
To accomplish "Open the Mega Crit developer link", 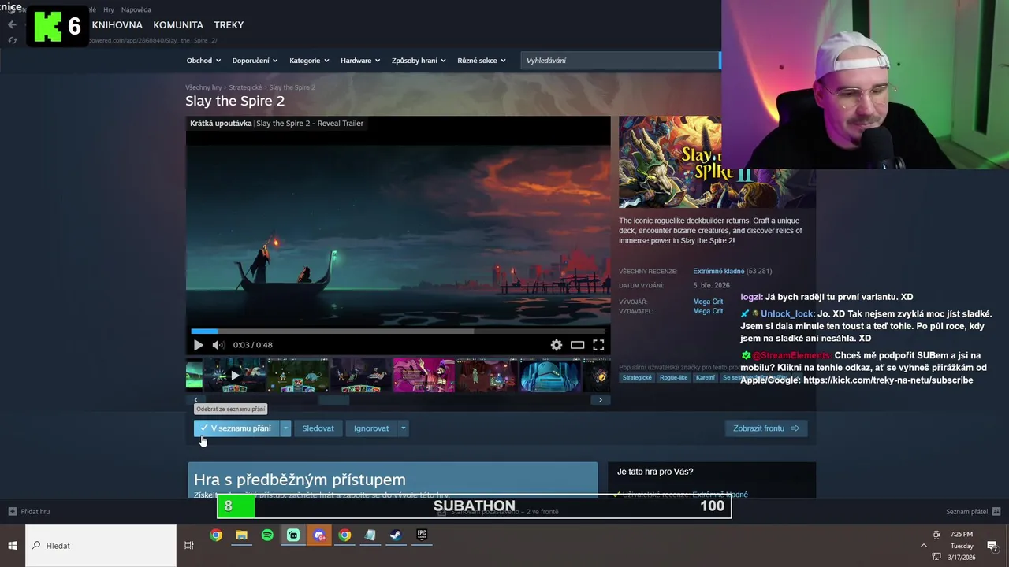I will [x=708, y=302].
